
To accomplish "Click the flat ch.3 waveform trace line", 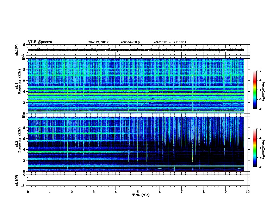I will [136, 181].
